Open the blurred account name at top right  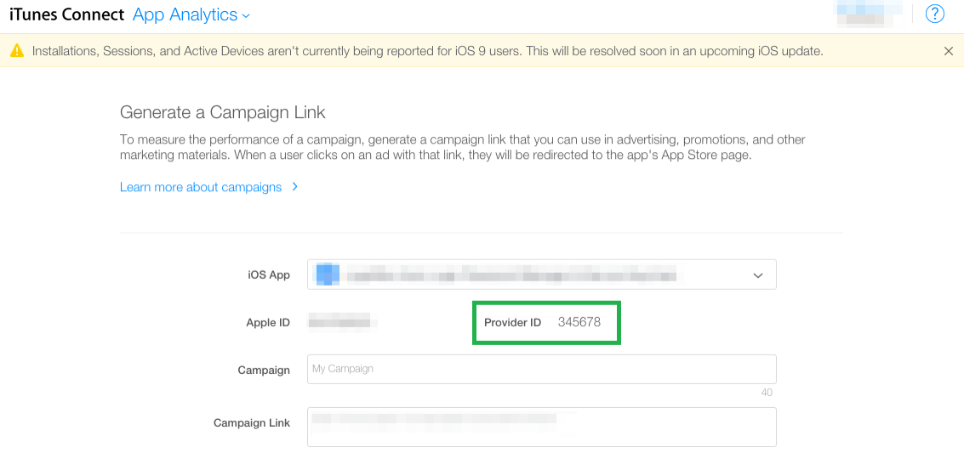(868, 14)
